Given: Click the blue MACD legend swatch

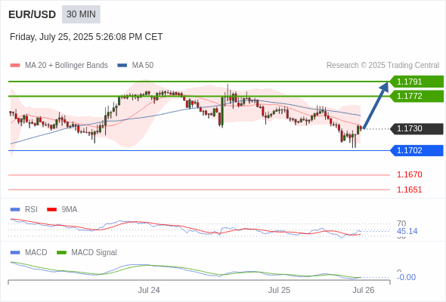Looking at the screenshot, I should click(x=15, y=253).
